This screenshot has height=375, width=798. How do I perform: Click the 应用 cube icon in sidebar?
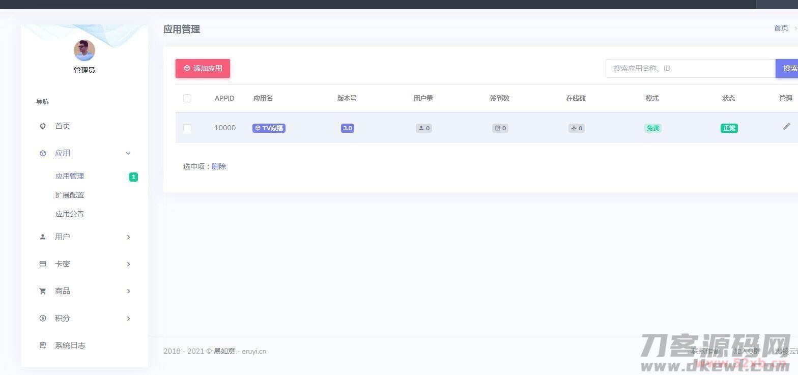43,153
